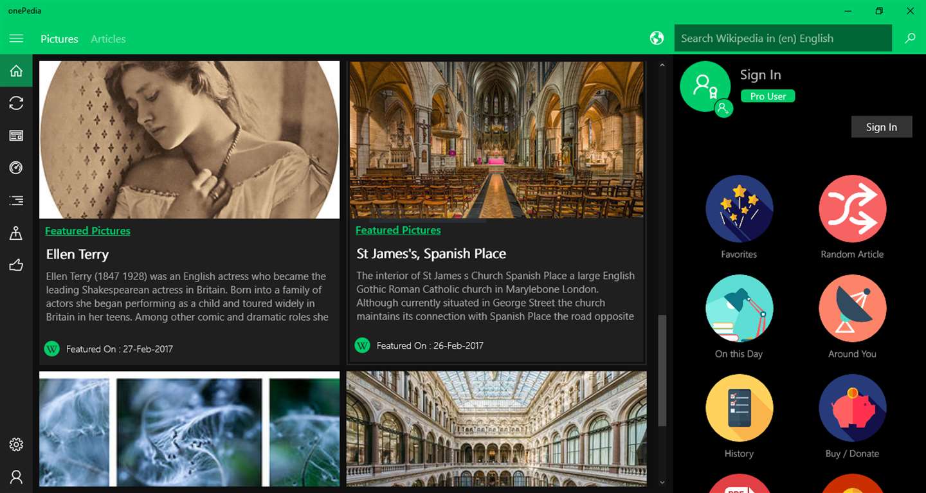Launch Random Article shuffle icon
The height and width of the screenshot is (493, 926).
[852, 208]
